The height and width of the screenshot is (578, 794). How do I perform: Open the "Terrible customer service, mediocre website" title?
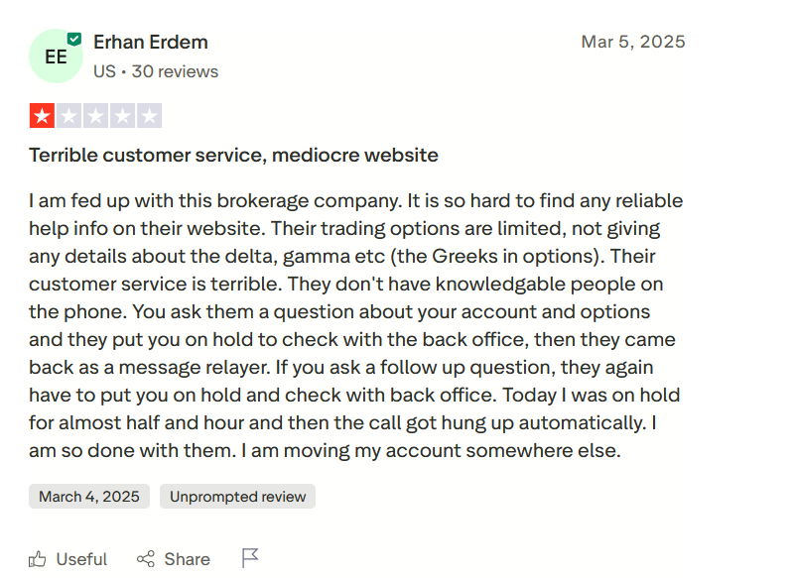(x=233, y=156)
